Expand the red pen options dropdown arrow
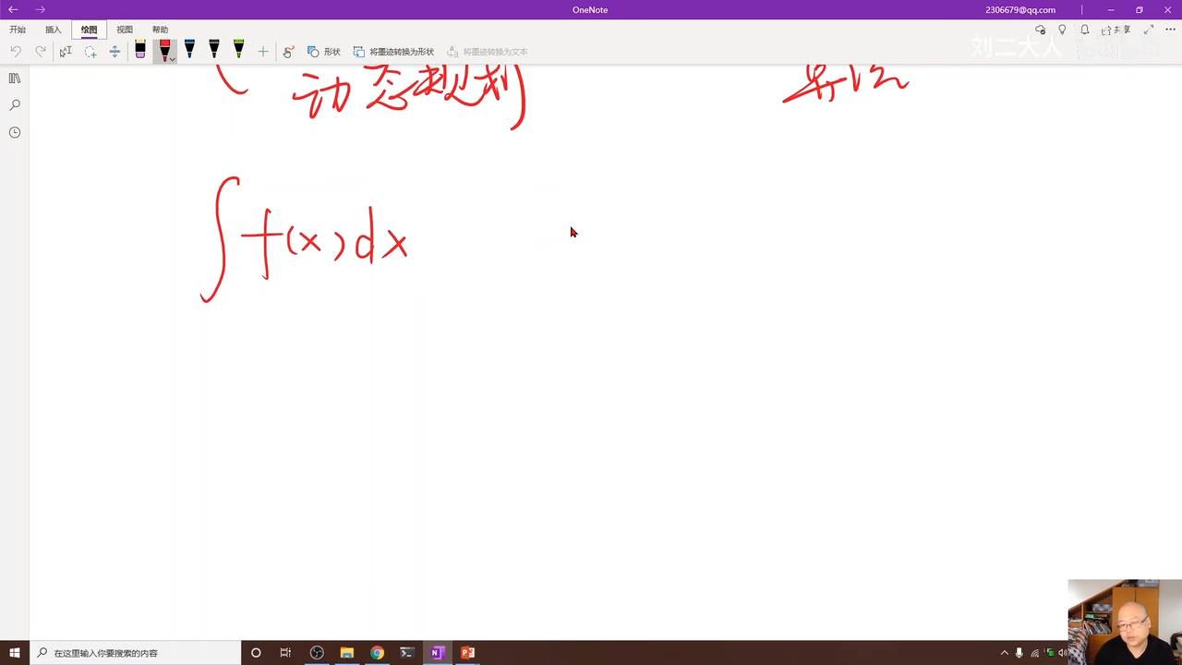The image size is (1182, 665). coord(172,59)
